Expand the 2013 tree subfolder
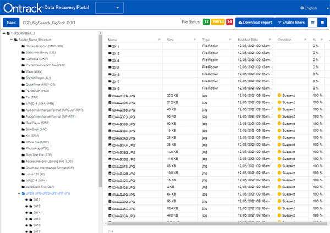The height and width of the screenshot is (233, 330). [26, 219]
